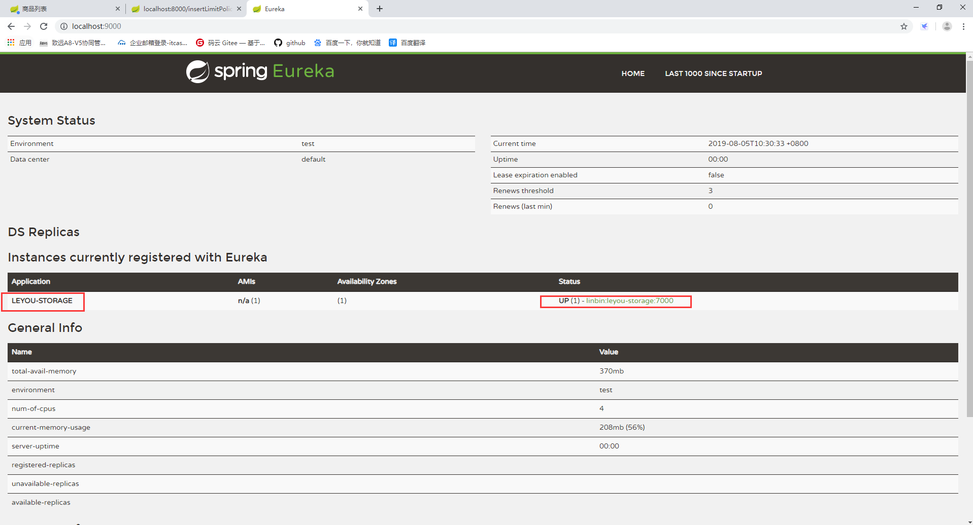Click the unavailable-replicas row label

point(45,483)
